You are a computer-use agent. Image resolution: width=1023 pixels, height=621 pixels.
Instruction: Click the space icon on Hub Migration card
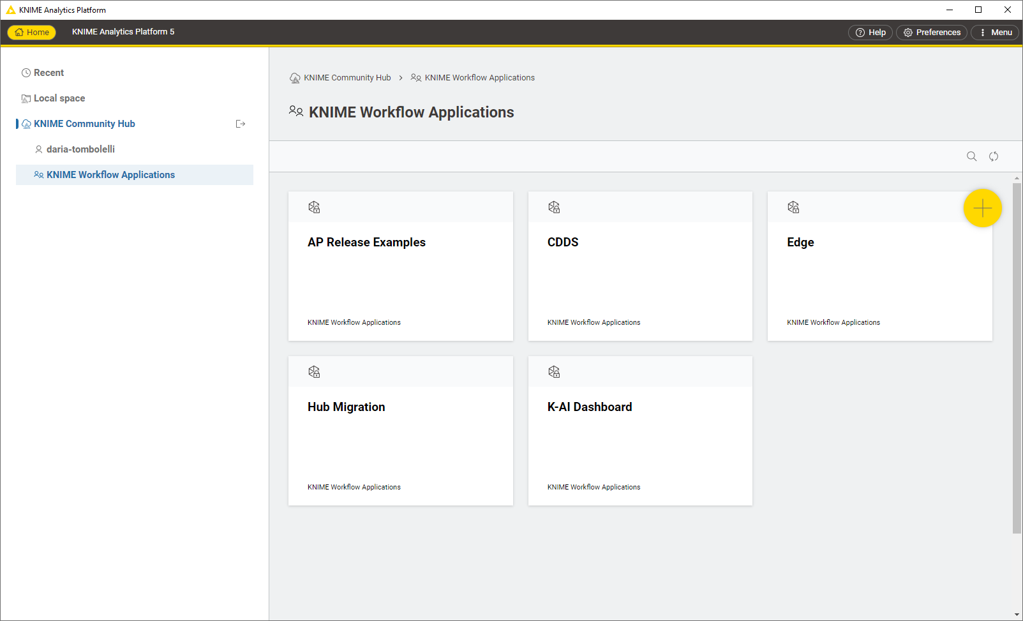tap(314, 372)
